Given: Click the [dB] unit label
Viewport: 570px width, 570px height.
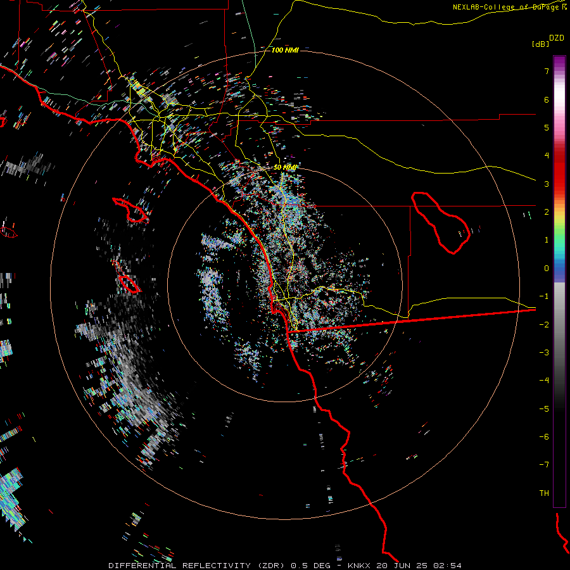Looking at the screenshot, I should click(541, 44).
